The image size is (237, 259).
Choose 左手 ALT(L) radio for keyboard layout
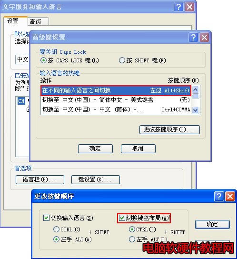point(132,239)
